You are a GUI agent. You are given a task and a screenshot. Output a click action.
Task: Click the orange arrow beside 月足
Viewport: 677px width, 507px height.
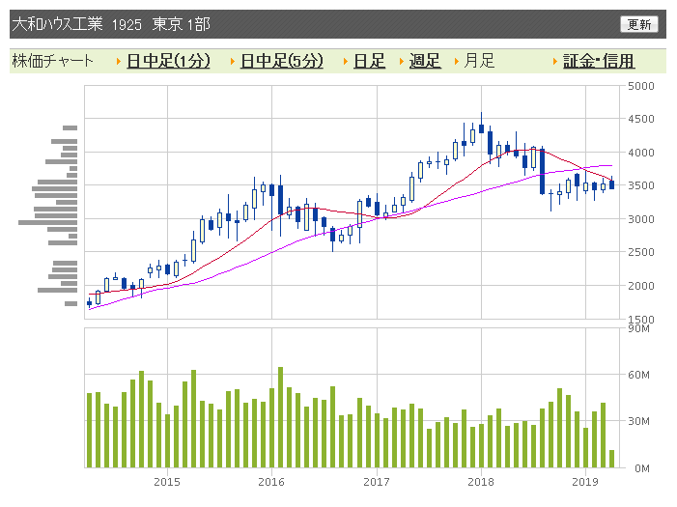(x=457, y=62)
